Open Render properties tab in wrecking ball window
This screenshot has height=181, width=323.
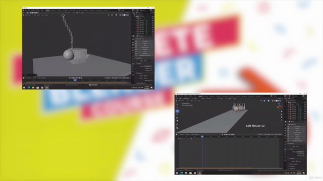coord(133,42)
